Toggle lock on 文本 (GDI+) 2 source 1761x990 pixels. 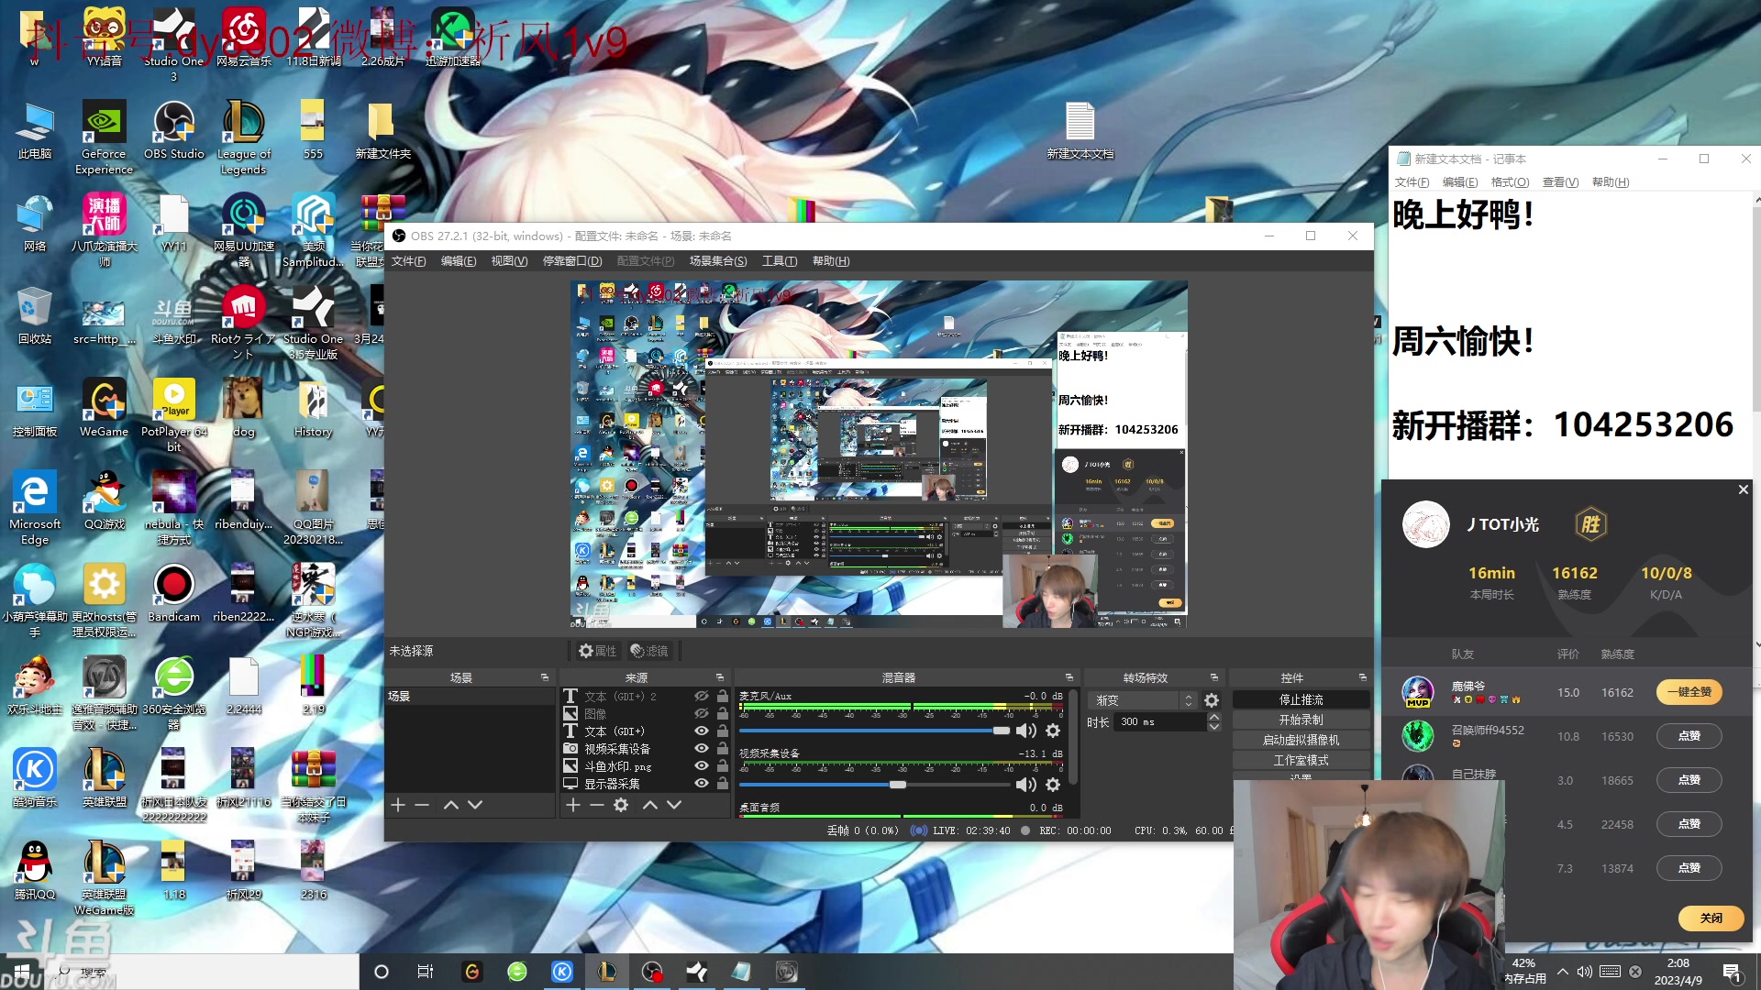coord(723,697)
